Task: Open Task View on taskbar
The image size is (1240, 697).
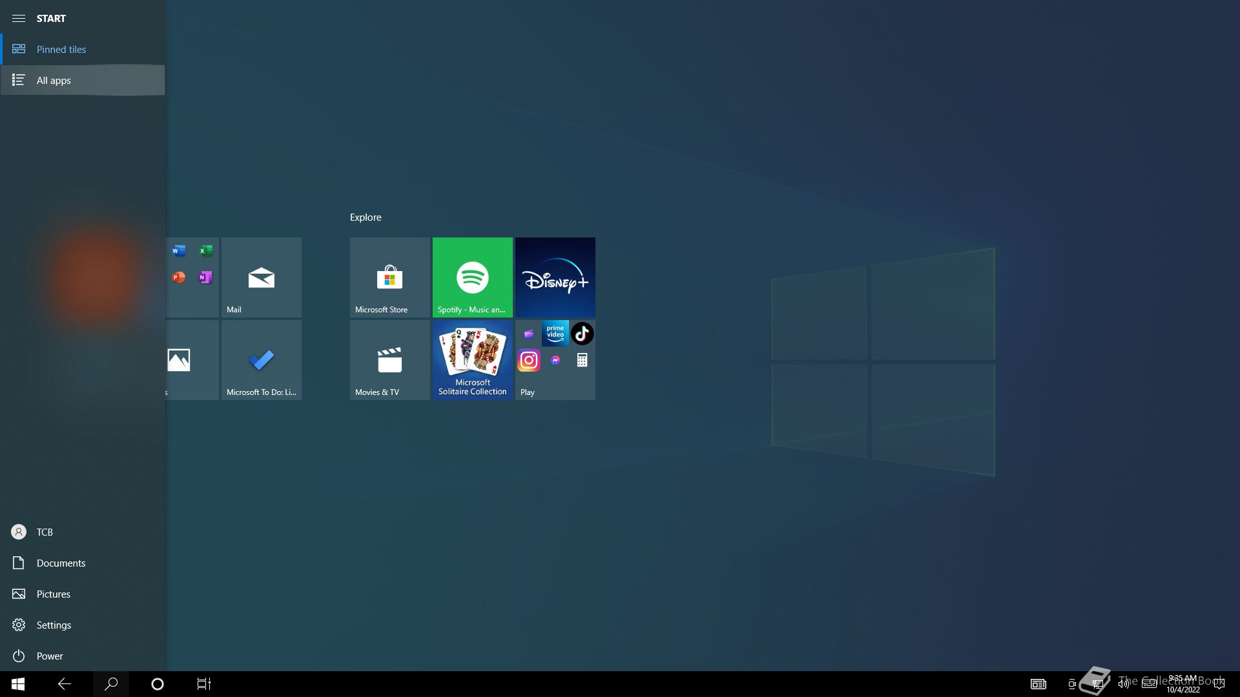Action: (x=204, y=684)
